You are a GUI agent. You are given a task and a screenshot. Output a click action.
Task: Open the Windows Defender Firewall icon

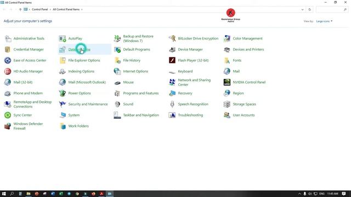[8, 126]
